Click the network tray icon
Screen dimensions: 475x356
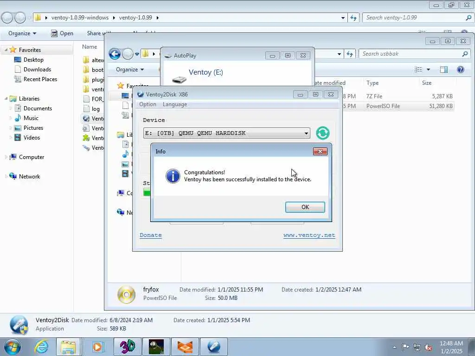[417, 347]
